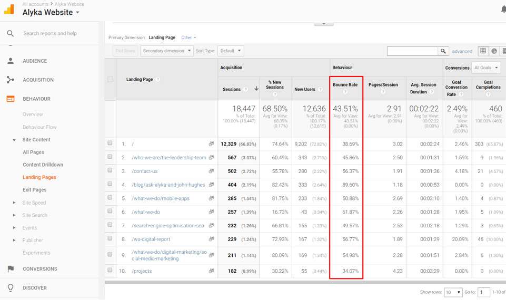The height and width of the screenshot is (307, 506).
Task: Select Content Drilldown report
Action: (x=43, y=165)
